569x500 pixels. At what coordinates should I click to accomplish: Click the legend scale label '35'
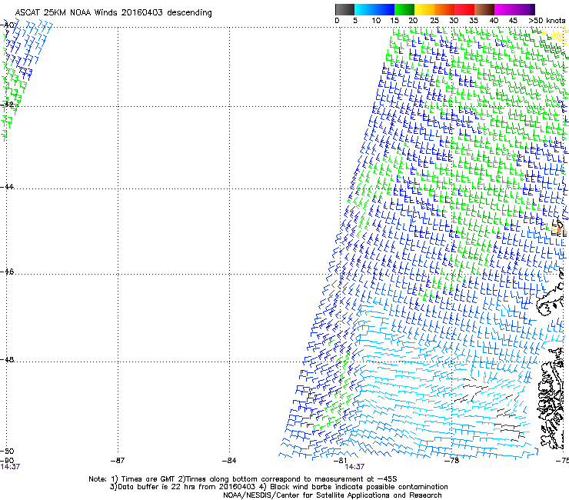(474, 21)
